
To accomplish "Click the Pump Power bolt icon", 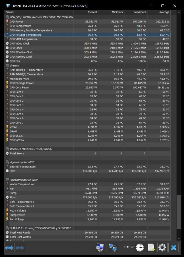I will coord(7,215).
